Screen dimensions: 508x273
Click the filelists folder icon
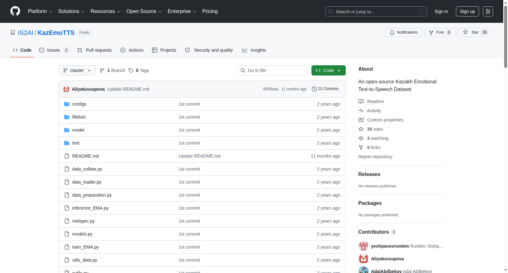[67, 117]
